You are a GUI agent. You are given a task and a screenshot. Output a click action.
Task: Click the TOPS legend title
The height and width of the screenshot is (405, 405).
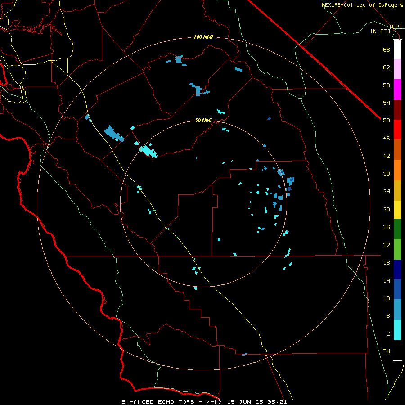pyautogui.click(x=396, y=27)
